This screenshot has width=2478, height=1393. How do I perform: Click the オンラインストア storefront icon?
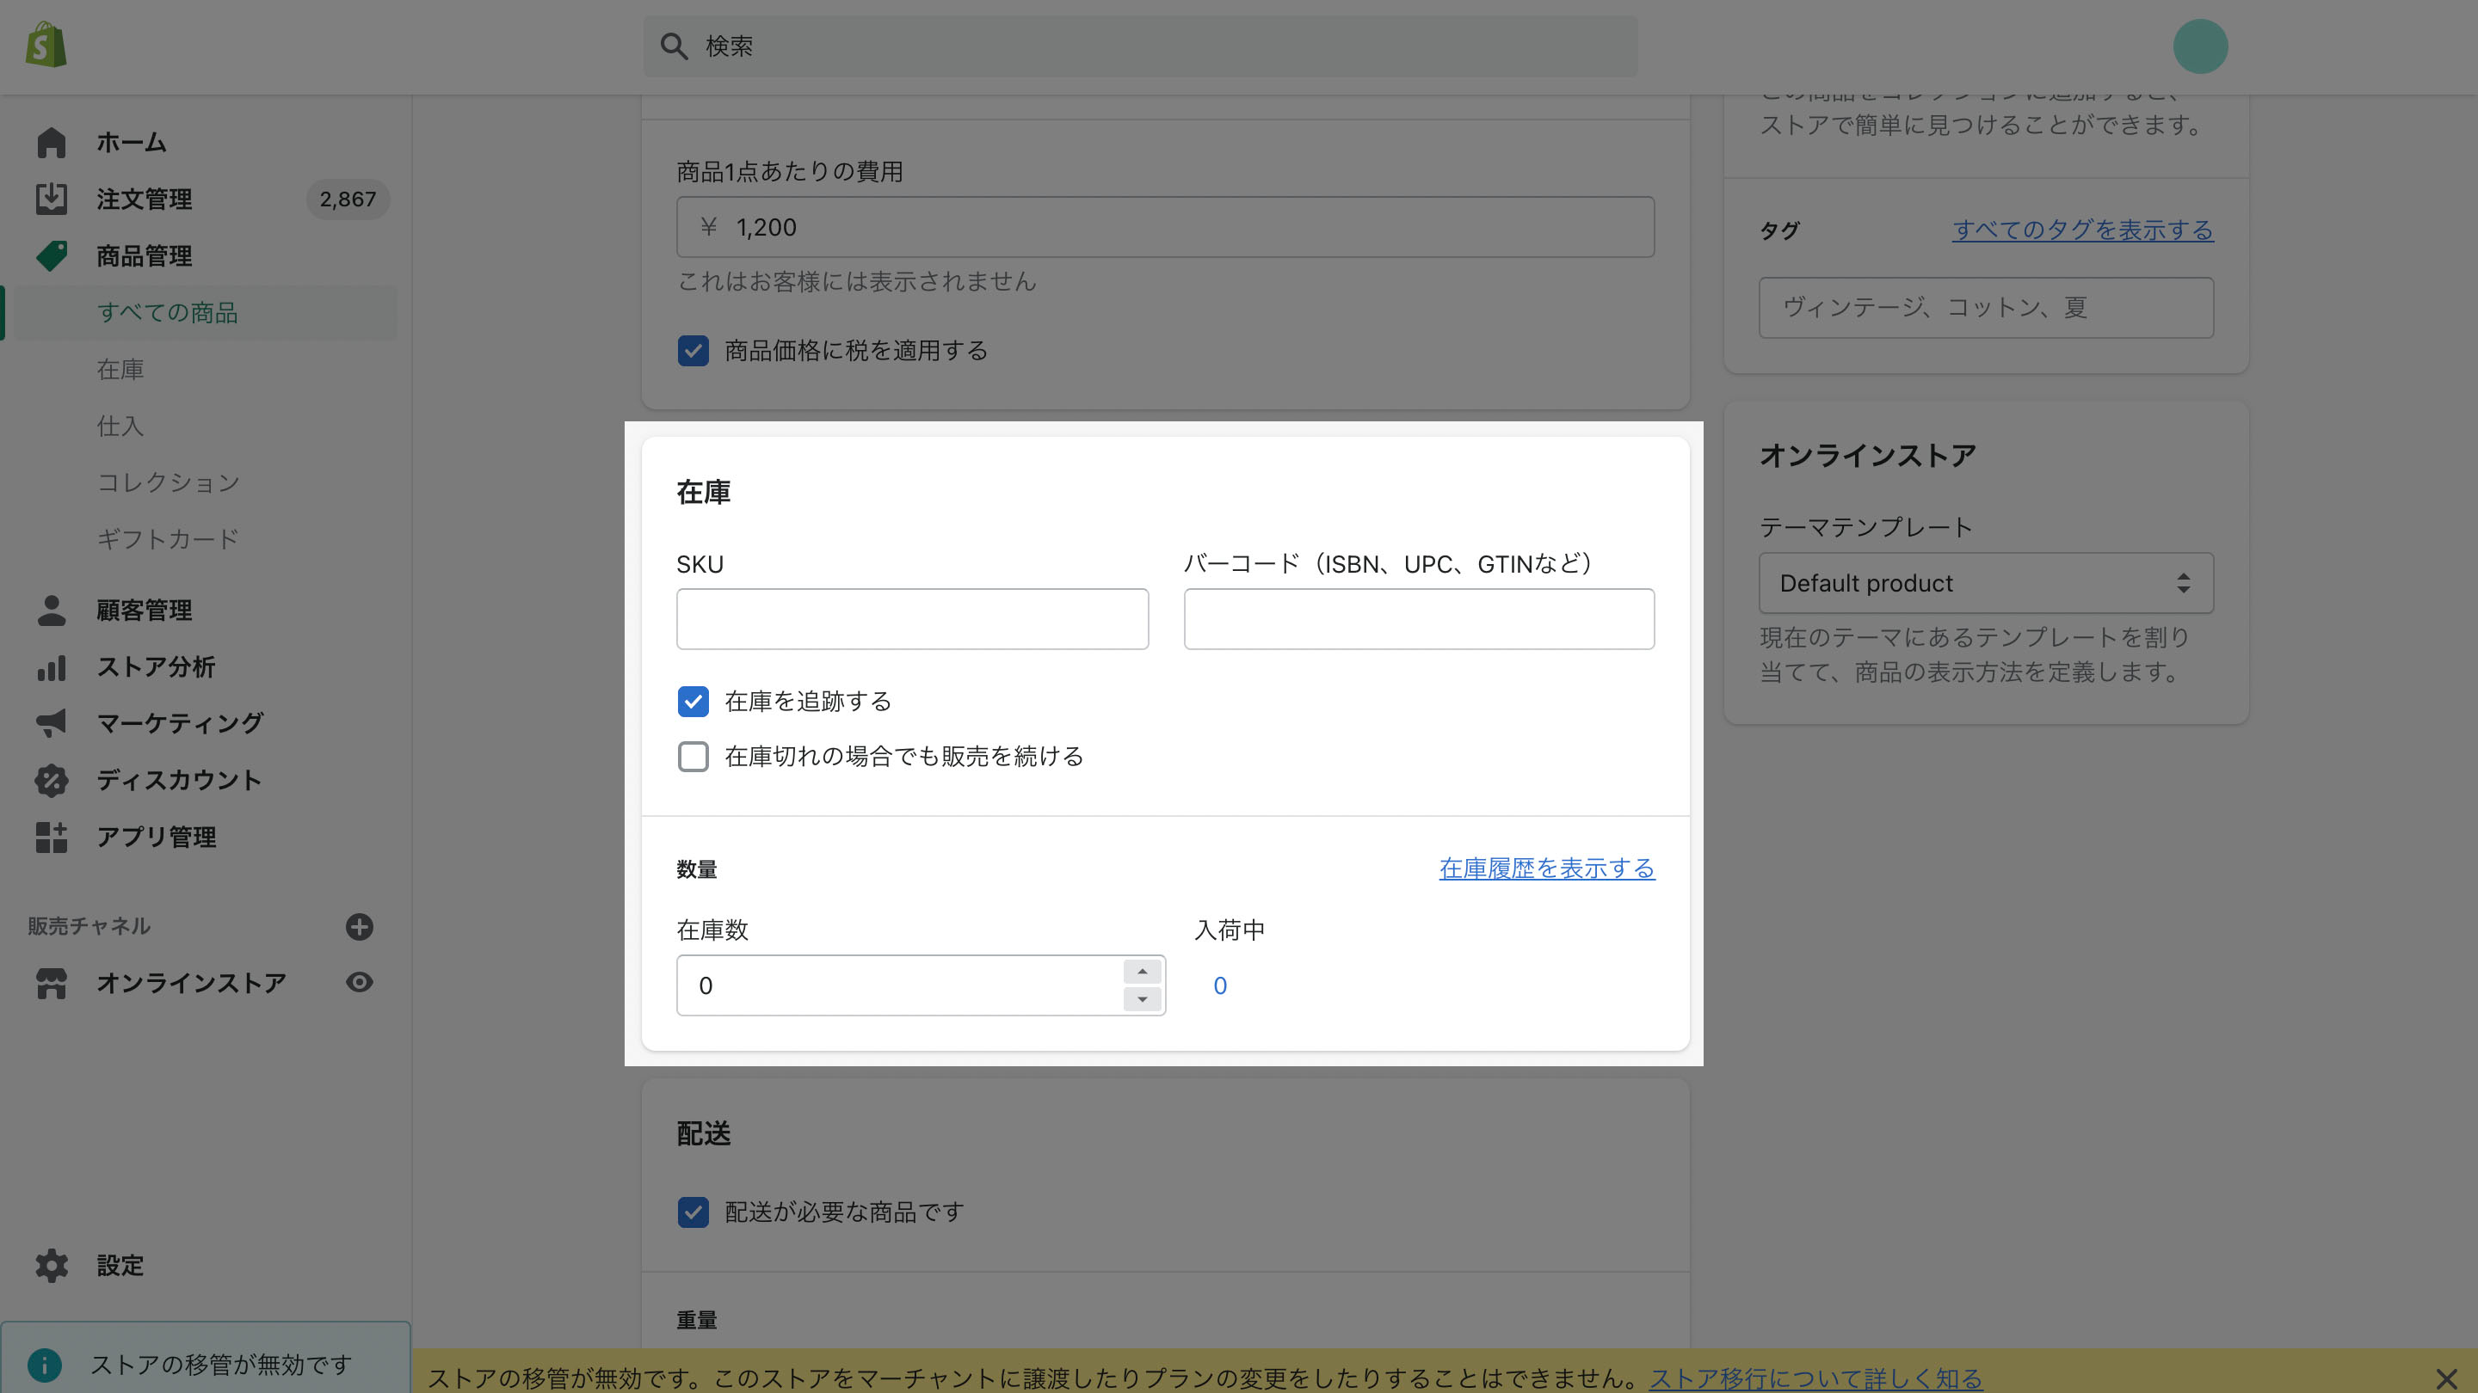[x=51, y=983]
